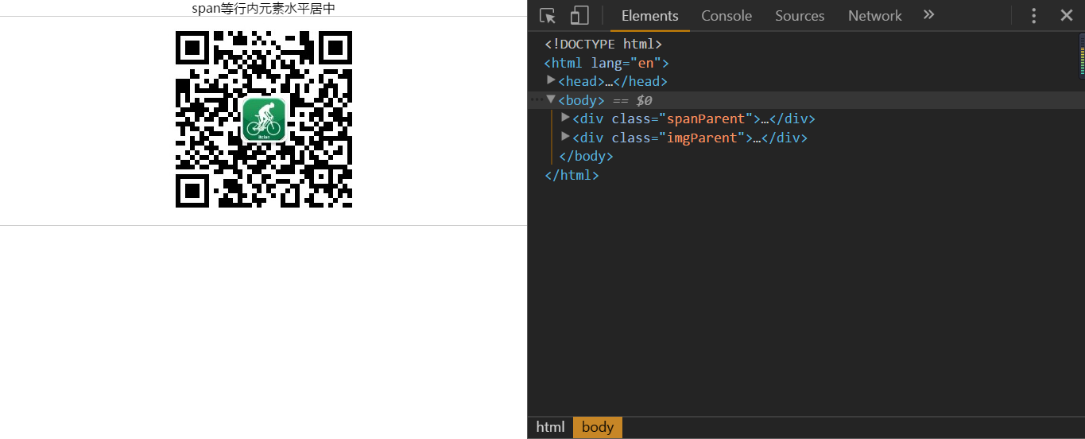
Task: Select the div class imgParent row
Action: 690,138
